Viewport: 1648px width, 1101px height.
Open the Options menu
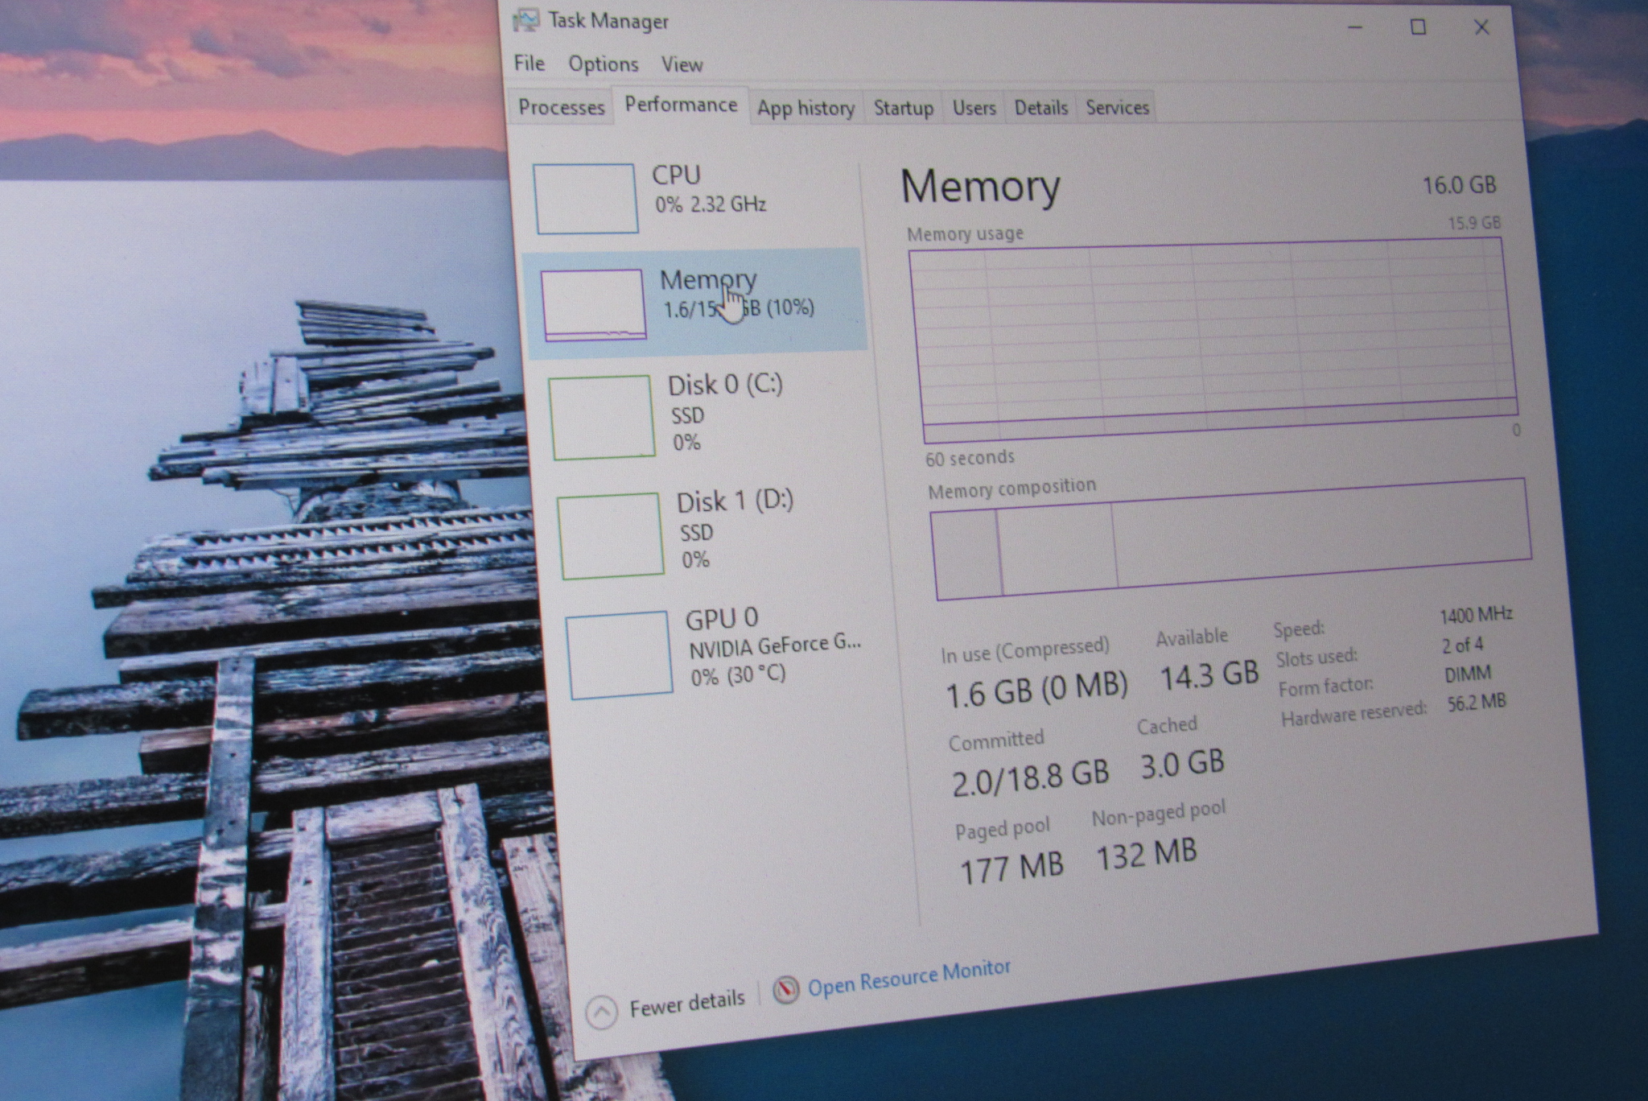[x=604, y=64]
